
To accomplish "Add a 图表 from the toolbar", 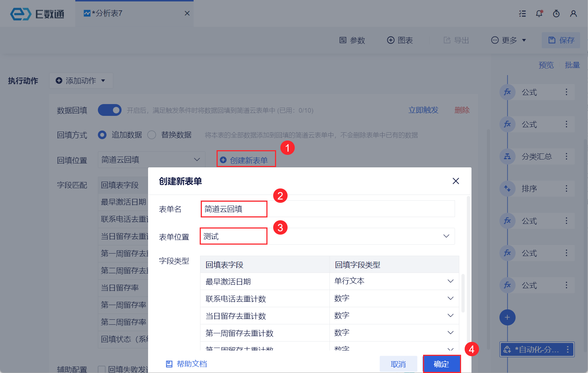I will coord(400,40).
